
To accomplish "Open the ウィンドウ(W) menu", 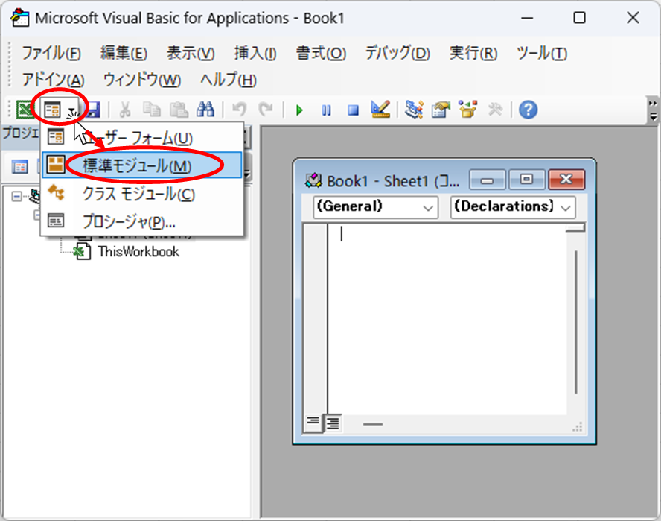I will tap(142, 80).
